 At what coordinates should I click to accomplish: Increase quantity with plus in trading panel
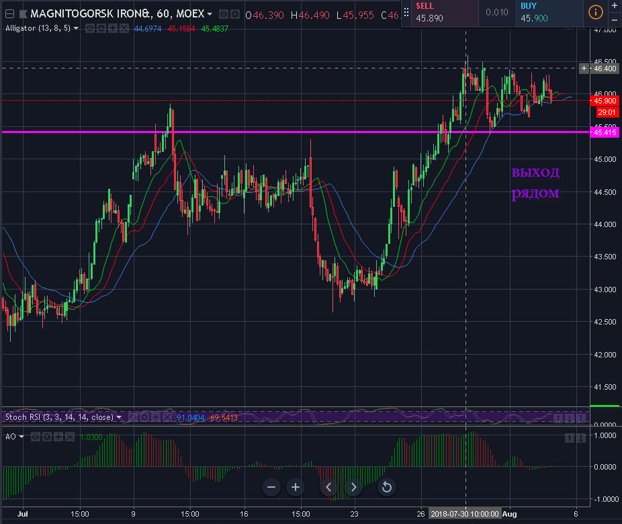pos(615,6)
